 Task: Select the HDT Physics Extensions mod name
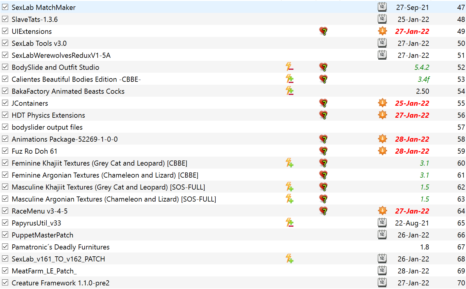pyautogui.click(x=48, y=115)
